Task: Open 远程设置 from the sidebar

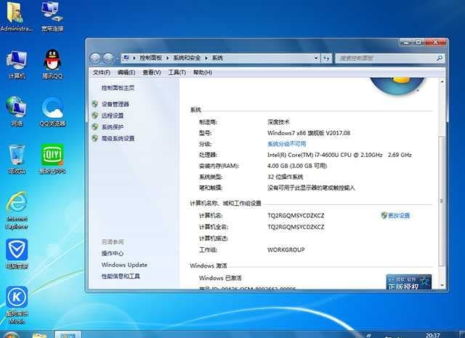Action: click(113, 116)
